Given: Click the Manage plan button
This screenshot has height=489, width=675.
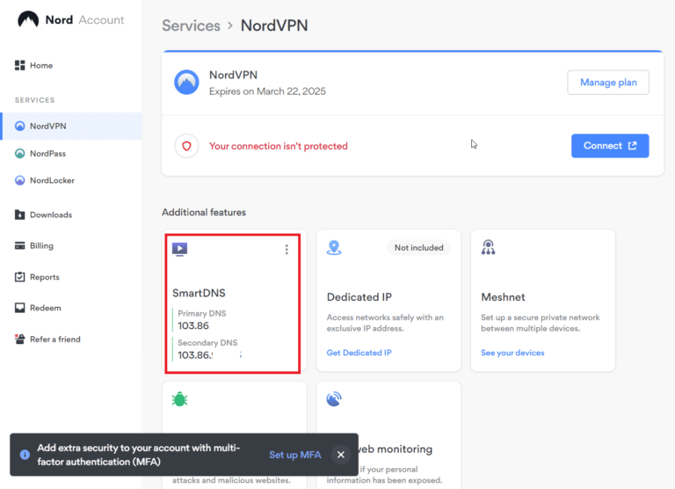Looking at the screenshot, I should pos(608,83).
